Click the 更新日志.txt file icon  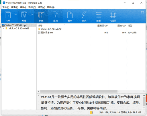pyautogui.click(x=39, y=33)
